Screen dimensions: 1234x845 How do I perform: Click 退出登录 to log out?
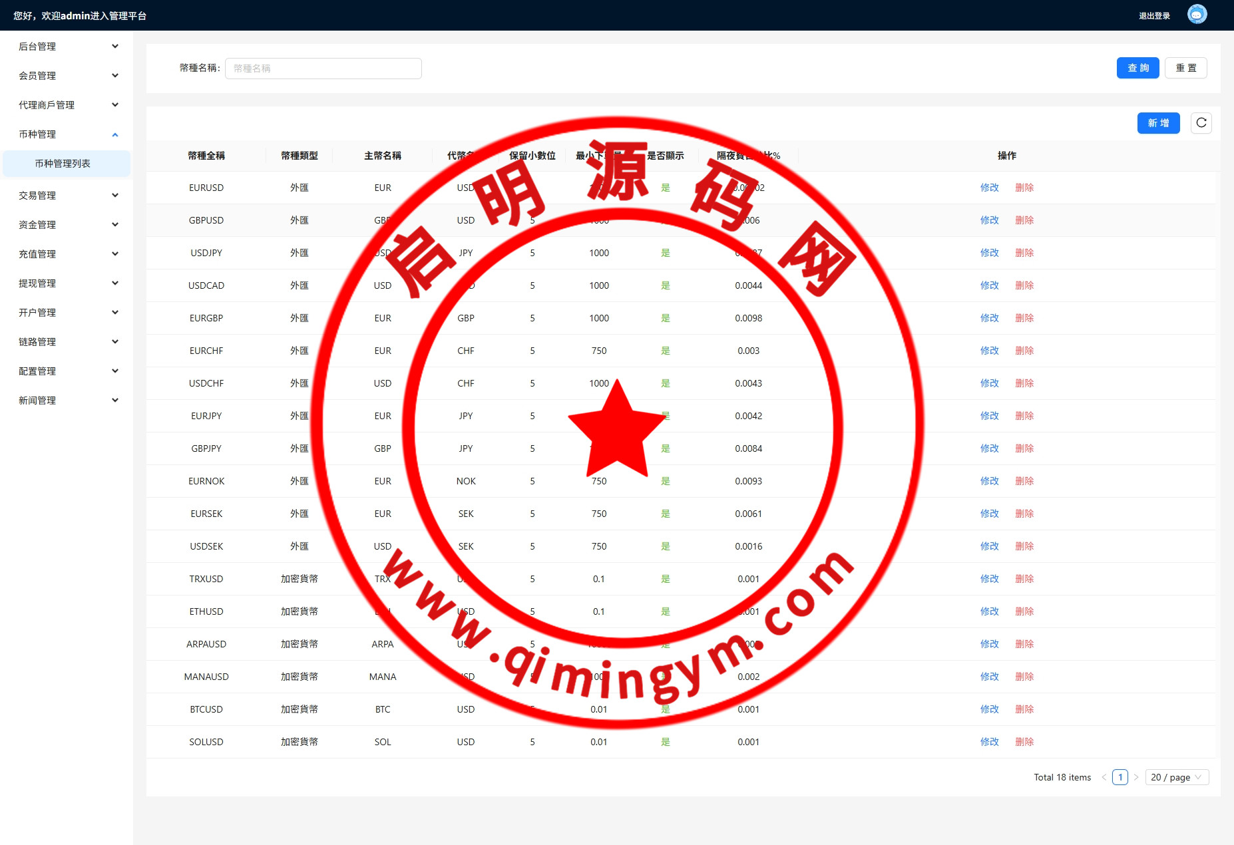click(x=1154, y=16)
